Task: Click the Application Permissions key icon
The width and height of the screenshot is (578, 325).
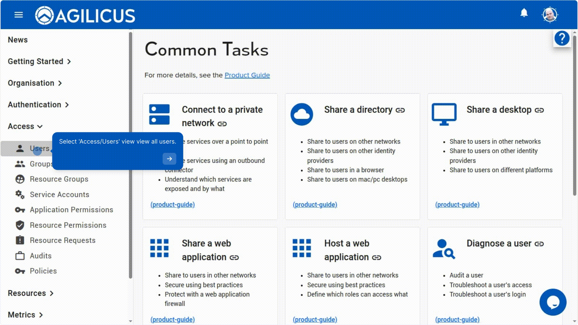Action: pos(20,210)
